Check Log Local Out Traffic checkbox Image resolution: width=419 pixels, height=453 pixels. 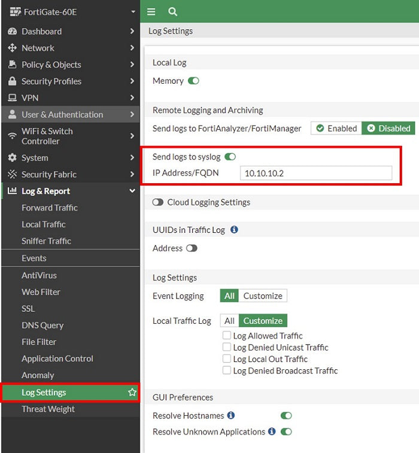tap(226, 358)
